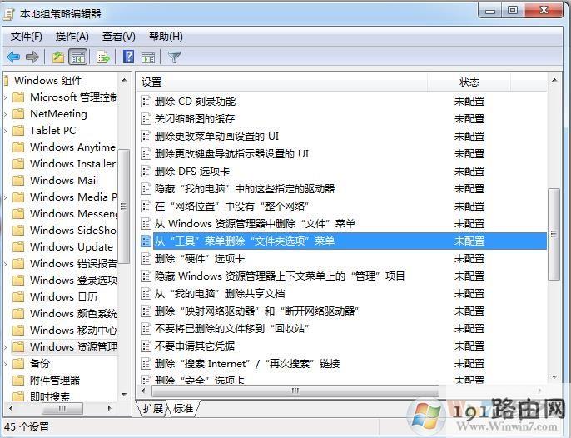The height and width of the screenshot is (438, 571).
Task: Select Windows 颜色系统 in the tree
Action: (73, 314)
